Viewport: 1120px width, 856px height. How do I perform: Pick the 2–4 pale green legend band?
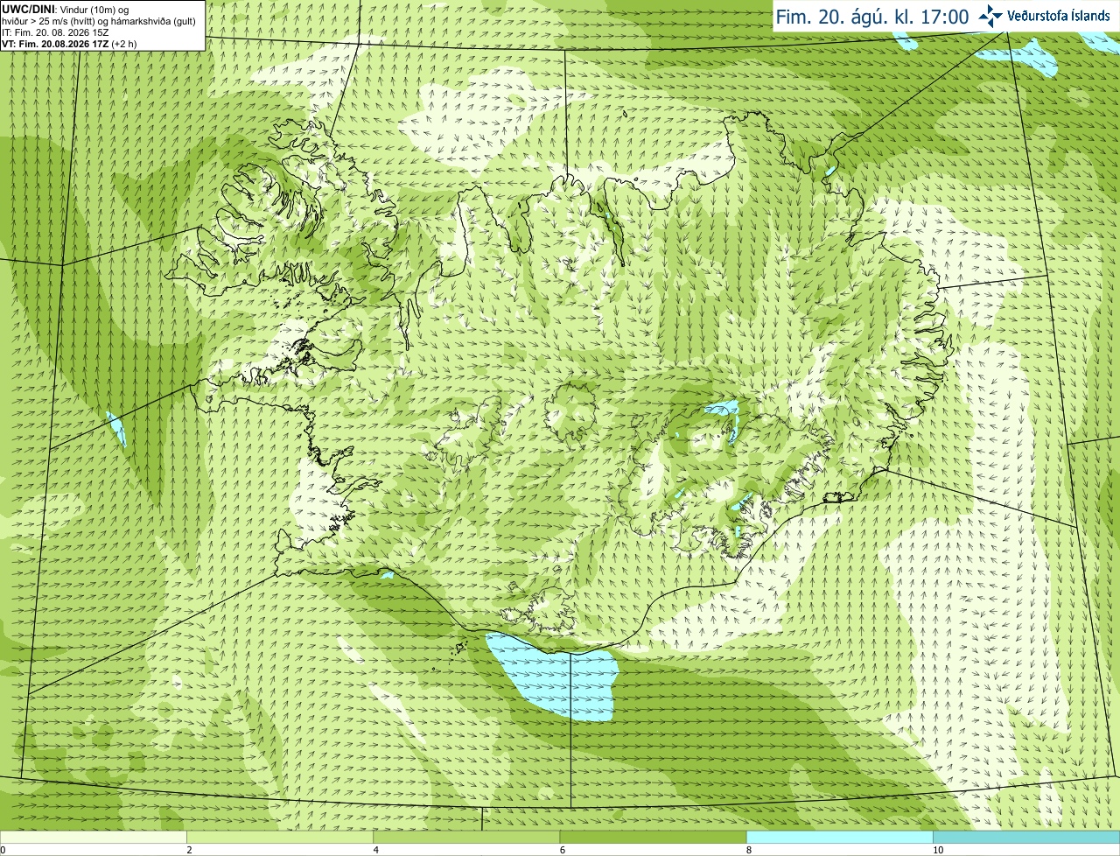click(x=280, y=838)
